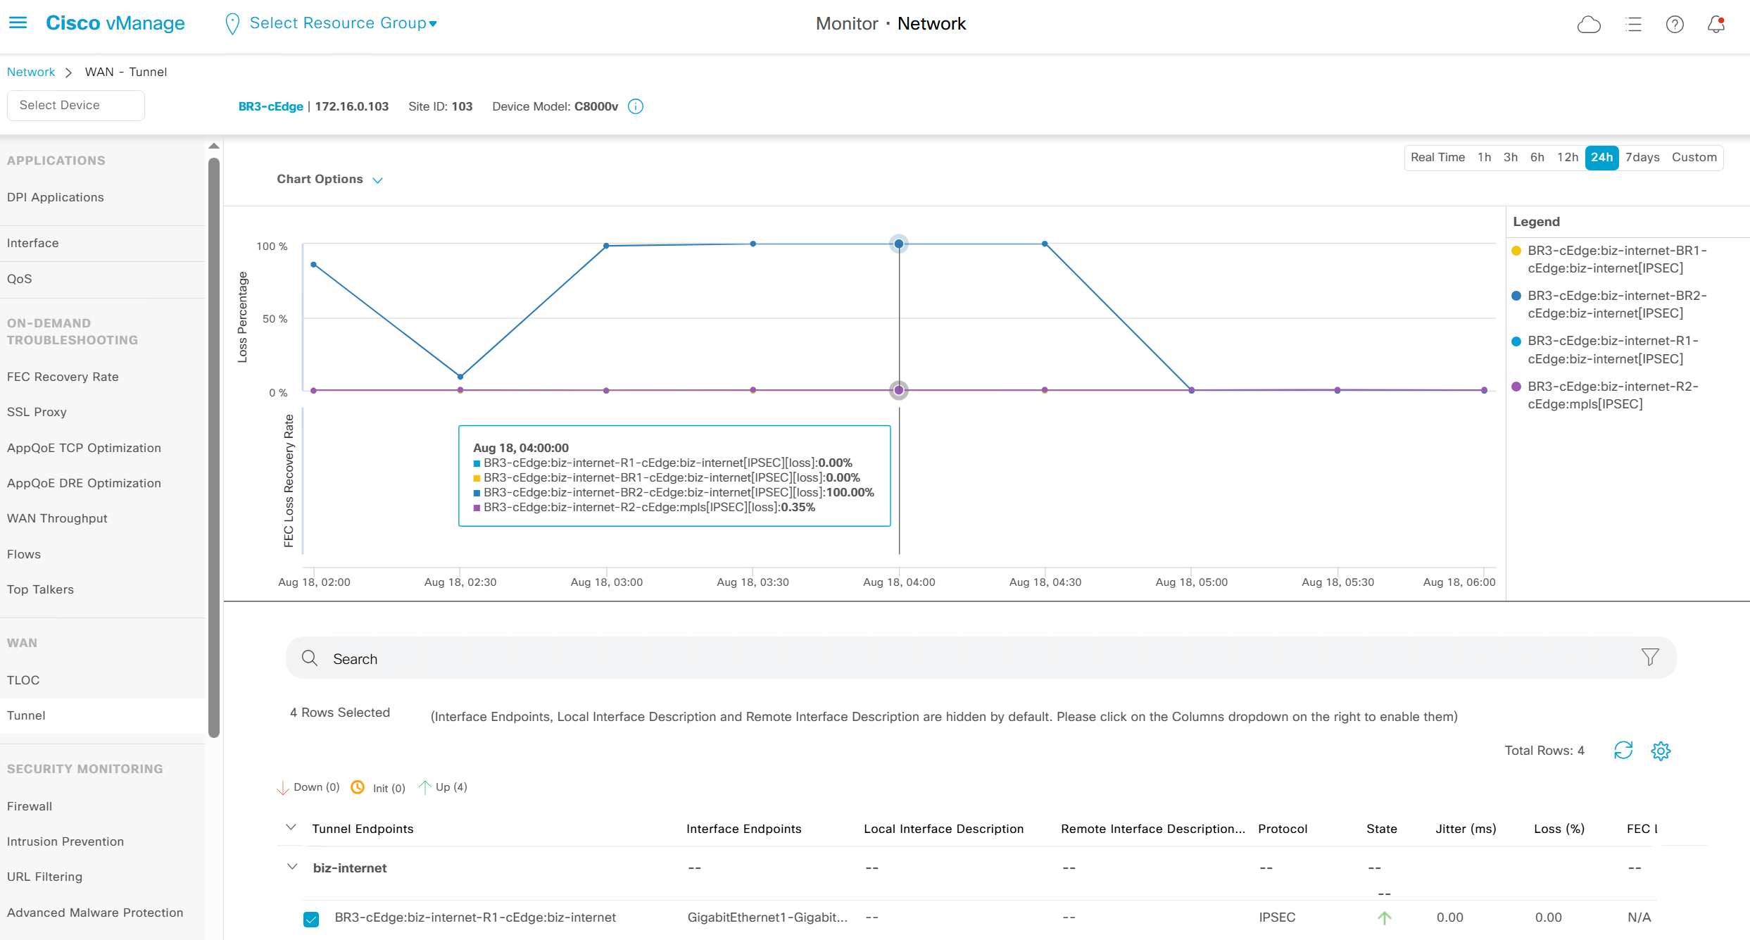Click the Network breadcrumb link
The width and height of the screenshot is (1750, 940).
[x=31, y=72]
